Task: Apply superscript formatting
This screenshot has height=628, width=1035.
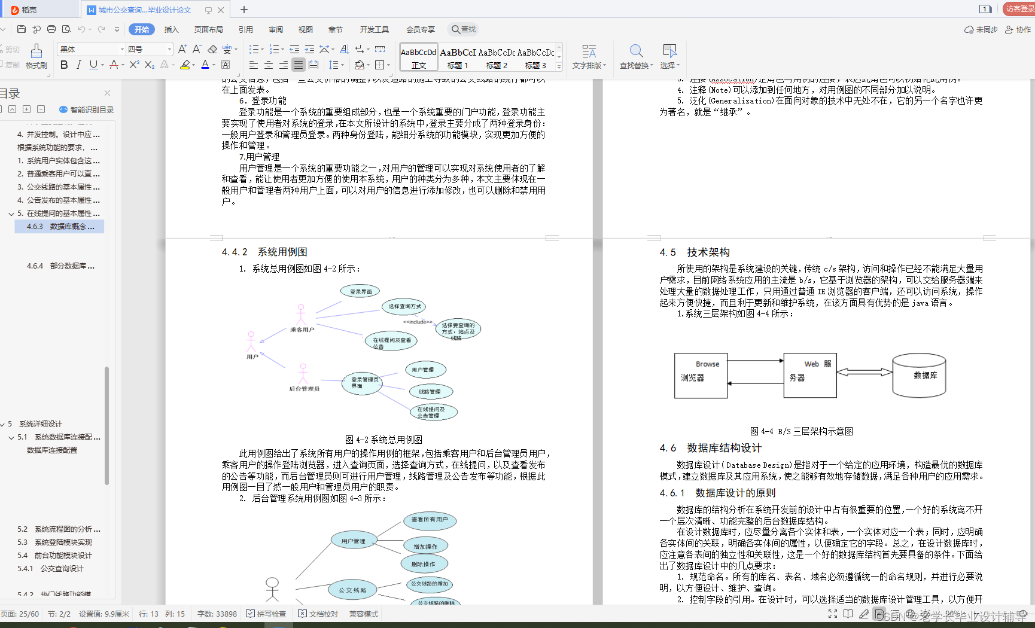Action: point(134,65)
